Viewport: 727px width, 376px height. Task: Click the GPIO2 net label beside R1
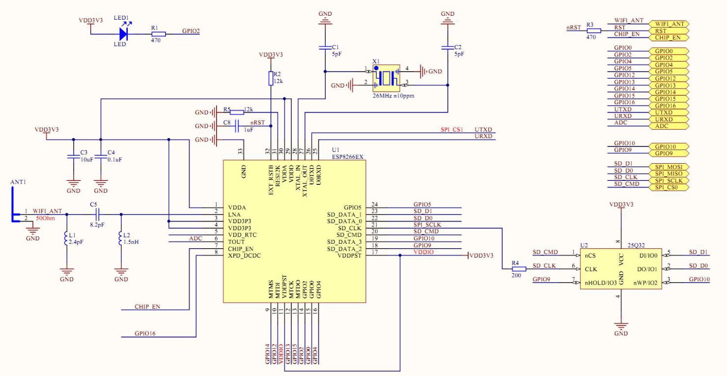(x=191, y=30)
